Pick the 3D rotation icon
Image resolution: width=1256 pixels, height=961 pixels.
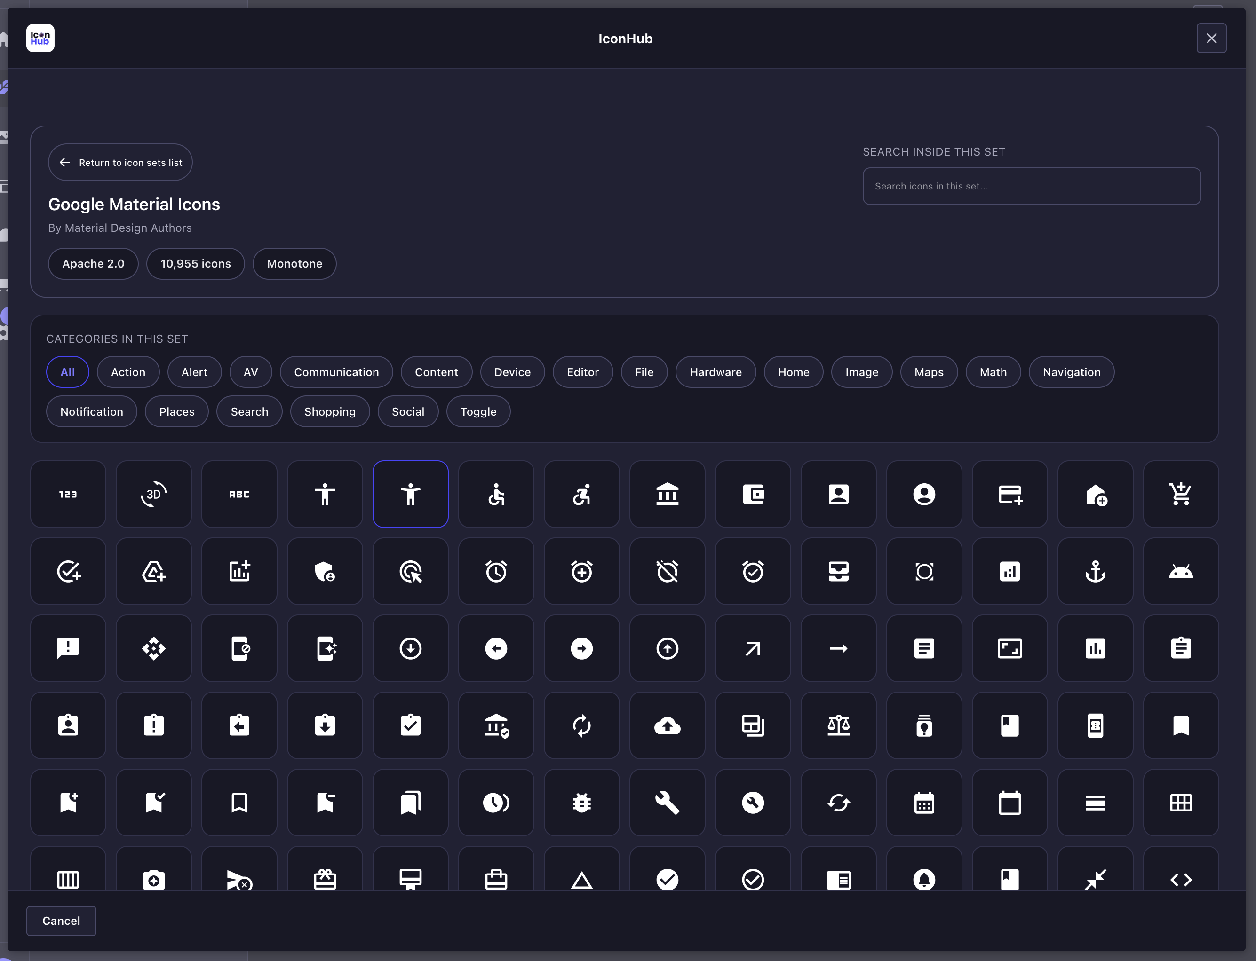(x=153, y=494)
